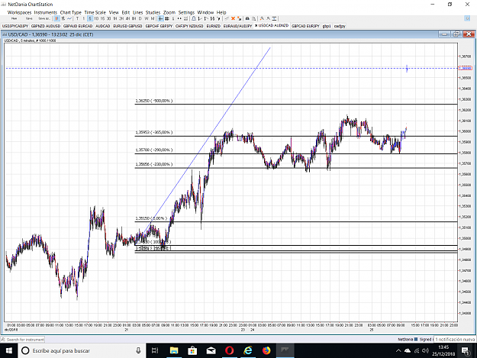Open Firefox from the taskbar
Screen dimensions: 477x358
click(x=266, y=350)
